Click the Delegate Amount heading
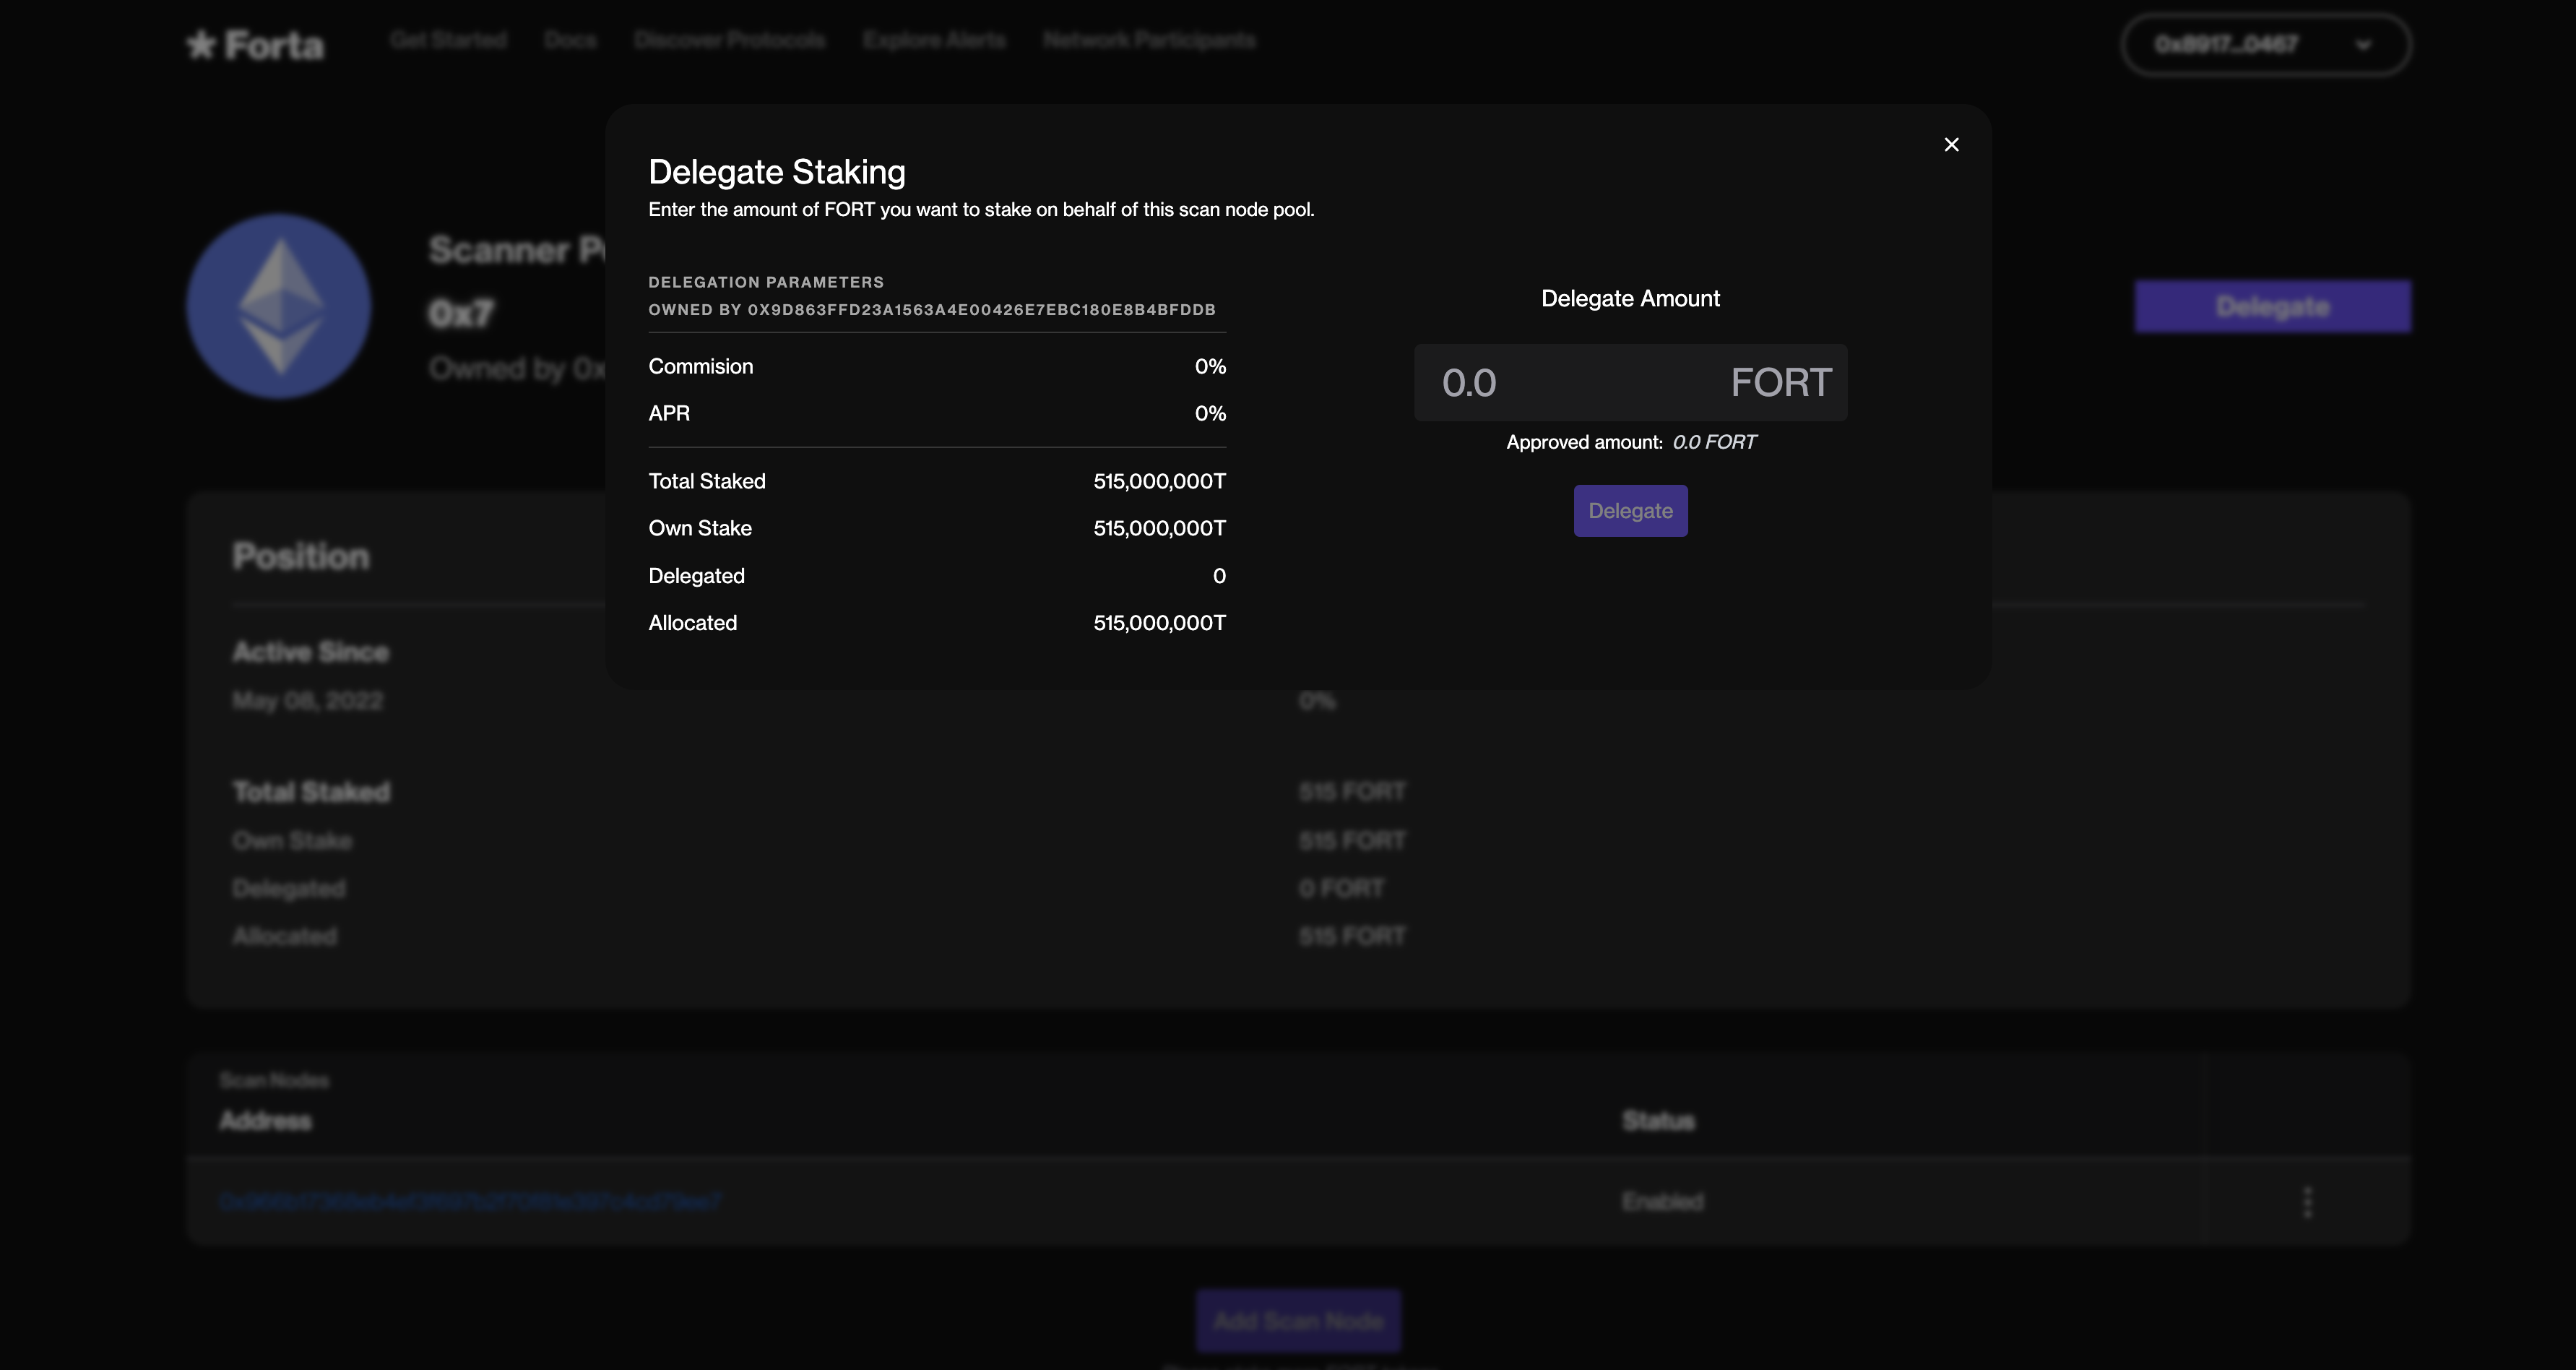The width and height of the screenshot is (2576, 1370). [1630, 298]
